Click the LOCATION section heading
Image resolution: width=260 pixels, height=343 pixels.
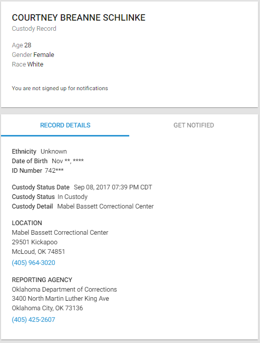(x=27, y=223)
